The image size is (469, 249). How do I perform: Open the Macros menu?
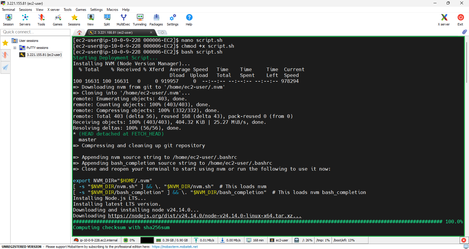coord(112,10)
